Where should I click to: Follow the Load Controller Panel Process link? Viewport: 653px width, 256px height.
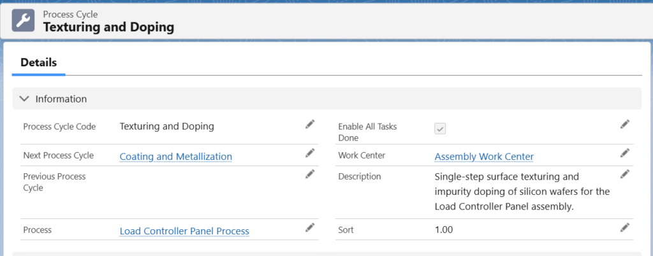tap(184, 231)
